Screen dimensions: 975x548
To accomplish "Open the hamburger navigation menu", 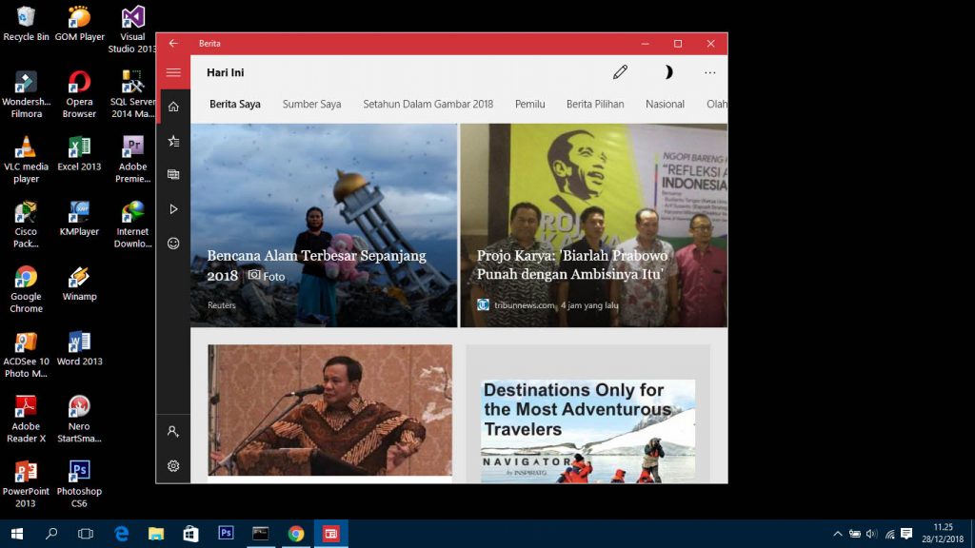I will point(173,72).
